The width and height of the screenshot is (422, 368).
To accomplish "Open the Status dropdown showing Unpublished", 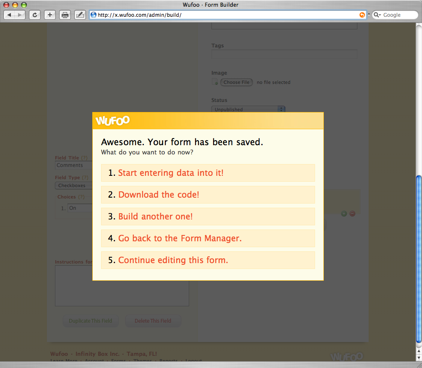I will (x=248, y=109).
